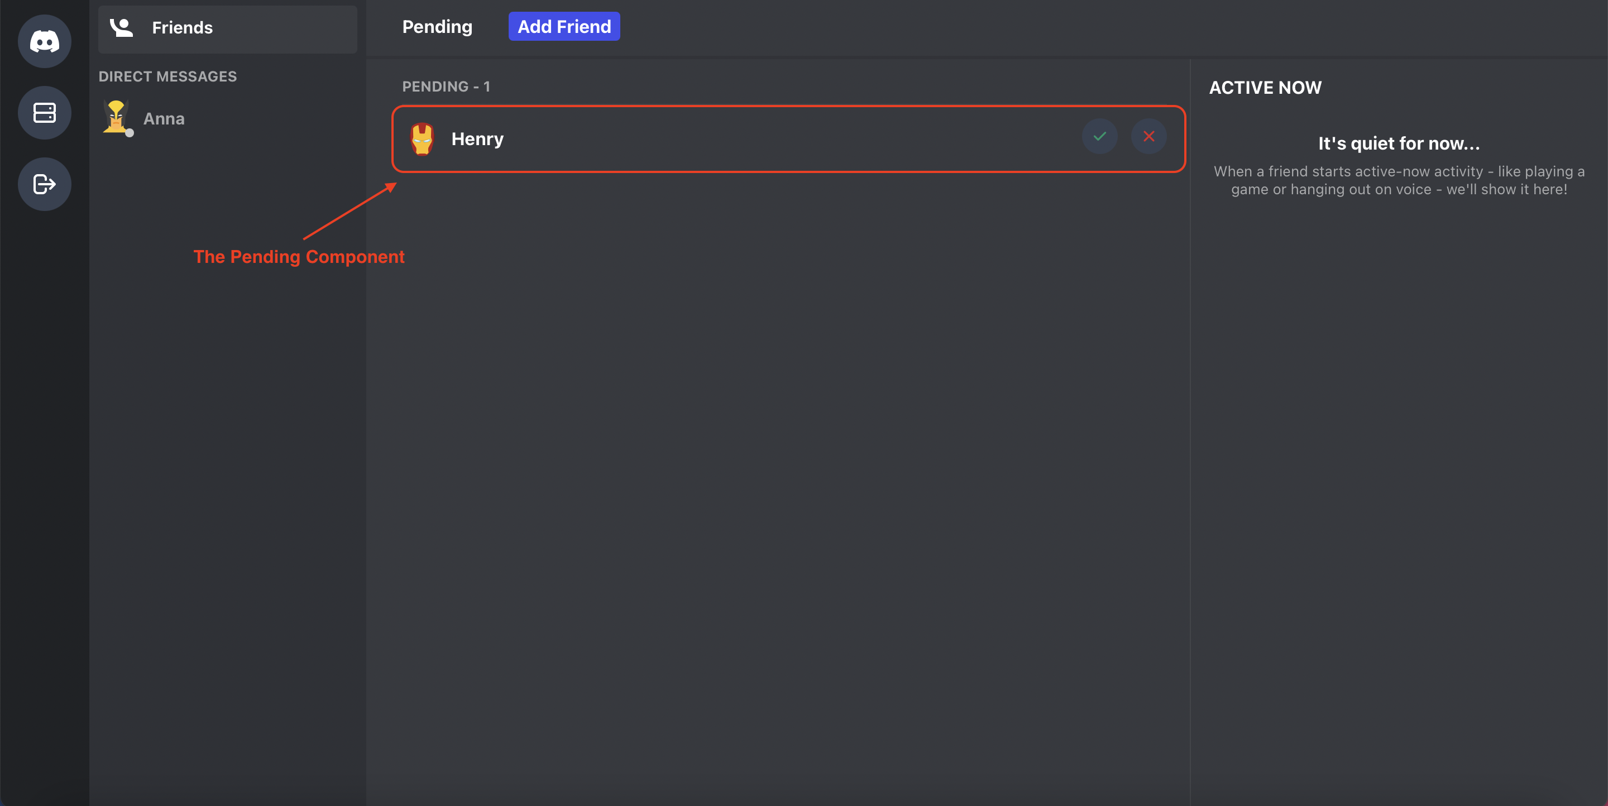
Task: Click Henry's Iron Man avatar
Action: coord(423,138)
